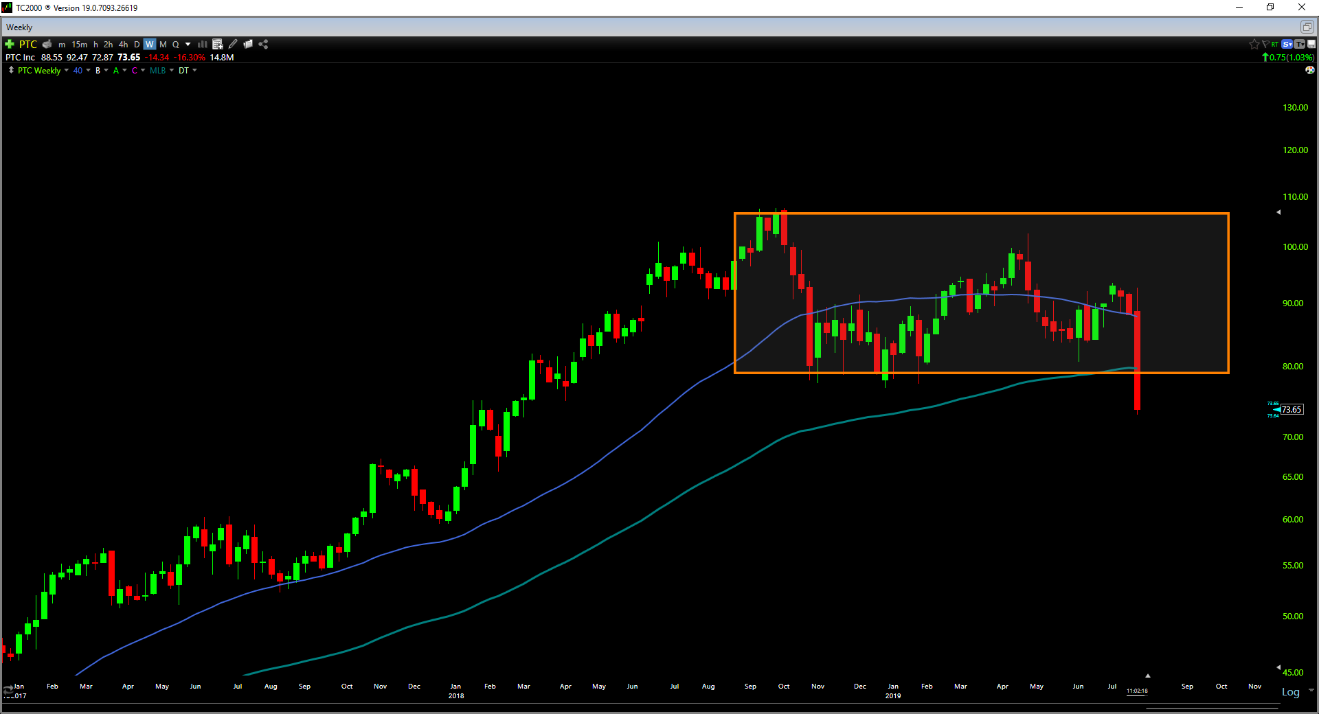Click the up-pointing triangle above the time

pos(1147,676)
